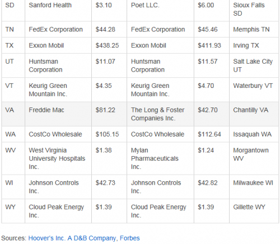Open the Forbes source link
The height and width of the screenshot is (244, 280).
click(x=130, y=238)
